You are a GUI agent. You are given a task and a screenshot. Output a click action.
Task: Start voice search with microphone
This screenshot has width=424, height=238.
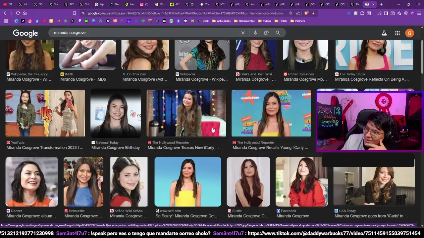255,33
